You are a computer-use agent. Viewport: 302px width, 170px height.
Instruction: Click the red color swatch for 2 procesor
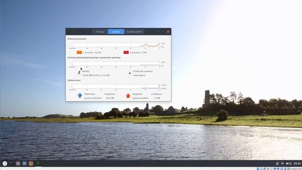coord(126,52)
